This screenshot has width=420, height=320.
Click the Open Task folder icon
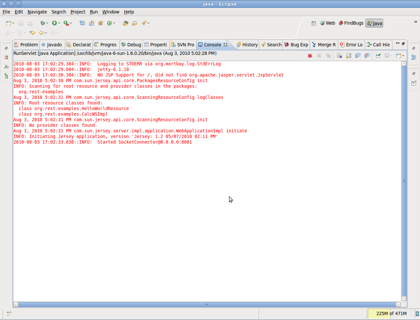pyautogui.click(x=135, y=23)
